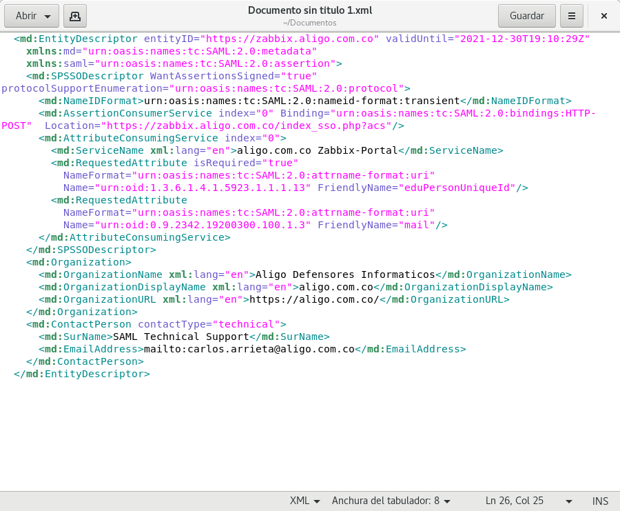Click closing md:AttributeConsumingService tag
620x511 pixels.
tap(134, 237)
